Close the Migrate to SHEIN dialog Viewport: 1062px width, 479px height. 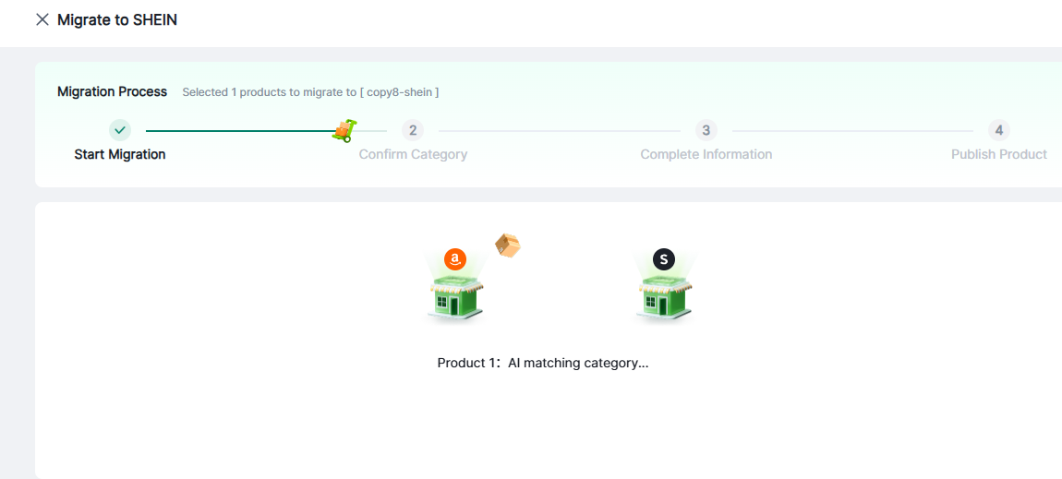(42, 19)
